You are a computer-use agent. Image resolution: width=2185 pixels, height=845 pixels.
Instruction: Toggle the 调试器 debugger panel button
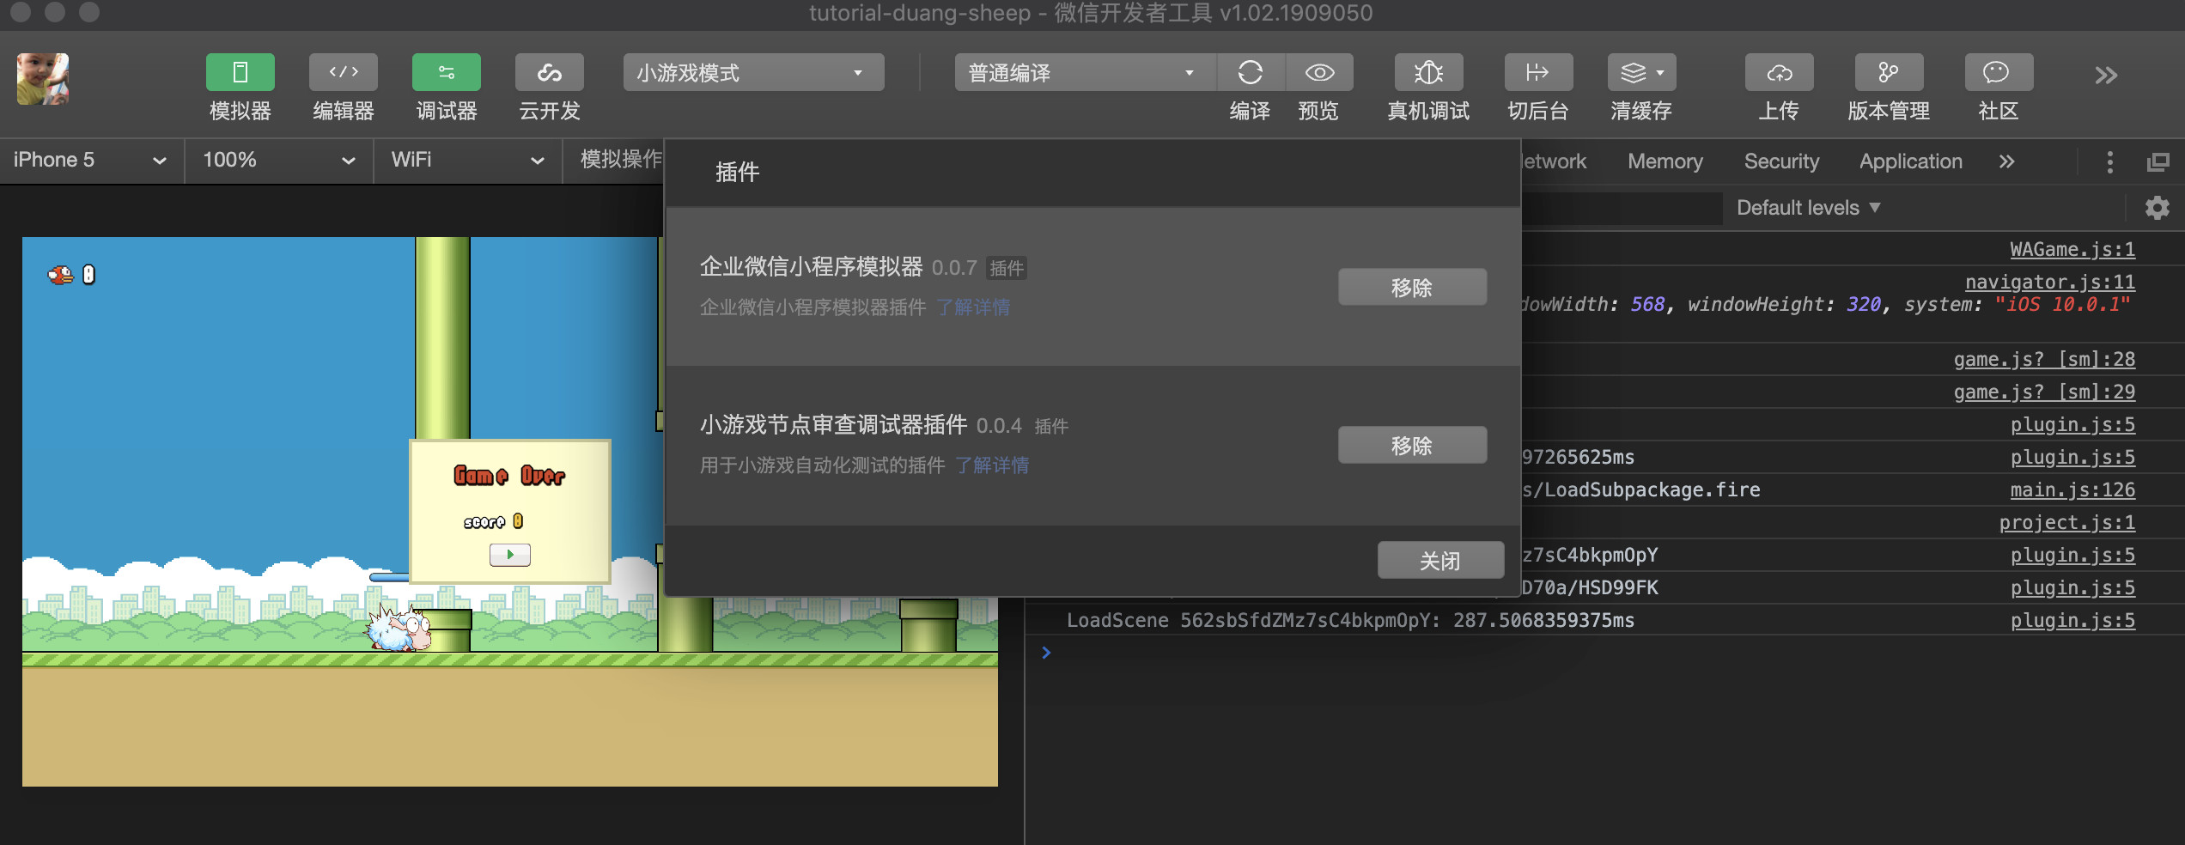446,73
